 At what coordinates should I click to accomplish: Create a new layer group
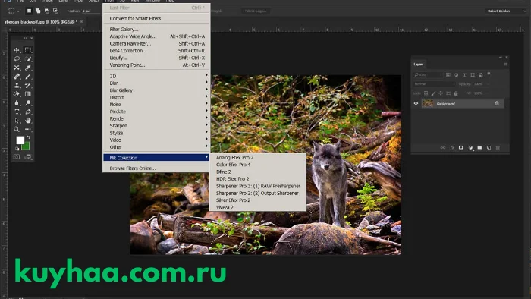[479, 148]
